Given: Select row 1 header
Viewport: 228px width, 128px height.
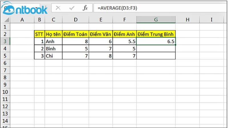Looking at the screenshot, I should click(x=5, y=27).
